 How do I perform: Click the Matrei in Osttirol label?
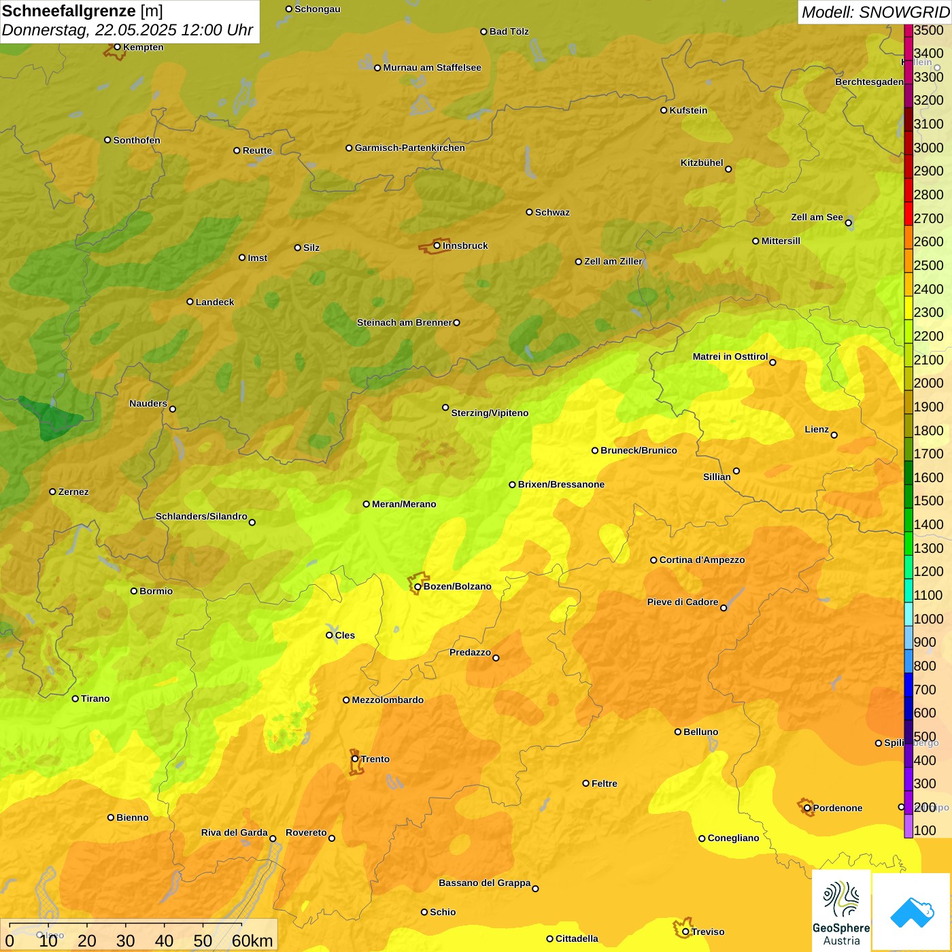tap(730, 356)
